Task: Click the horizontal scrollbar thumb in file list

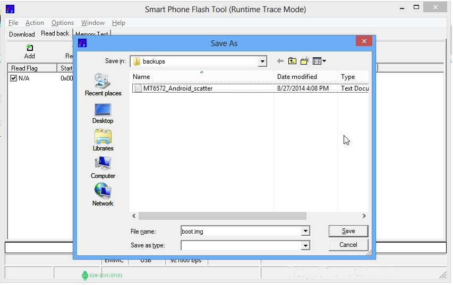Action: [223, 216]
